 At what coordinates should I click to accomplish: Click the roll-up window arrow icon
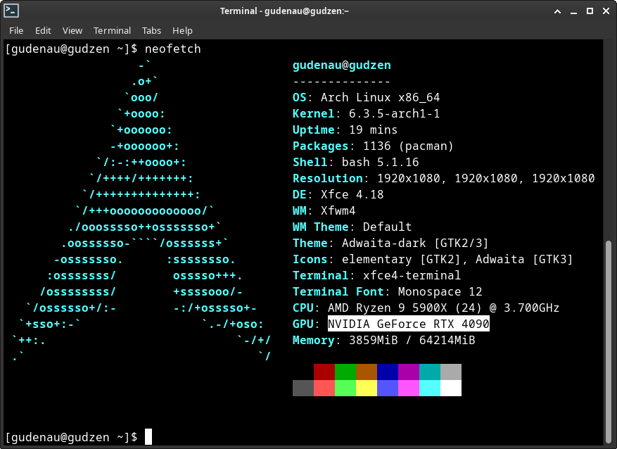pyautogui.click(x=557, y=11)
